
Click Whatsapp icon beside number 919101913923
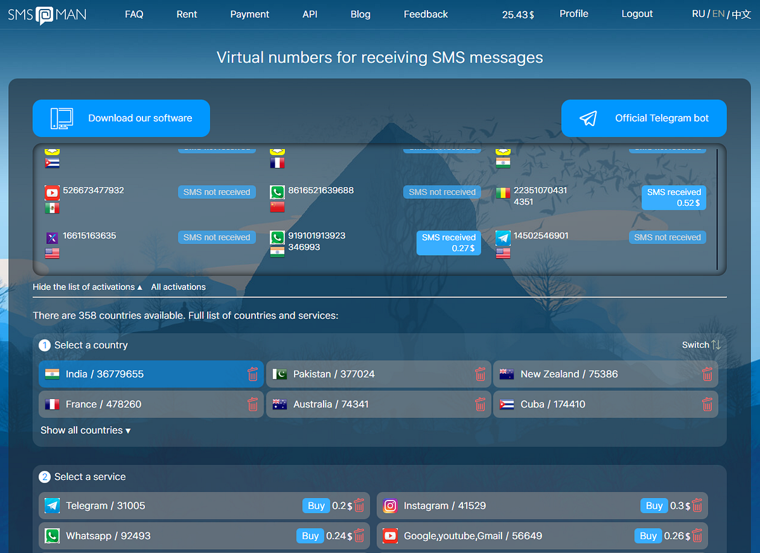(277, 238)
